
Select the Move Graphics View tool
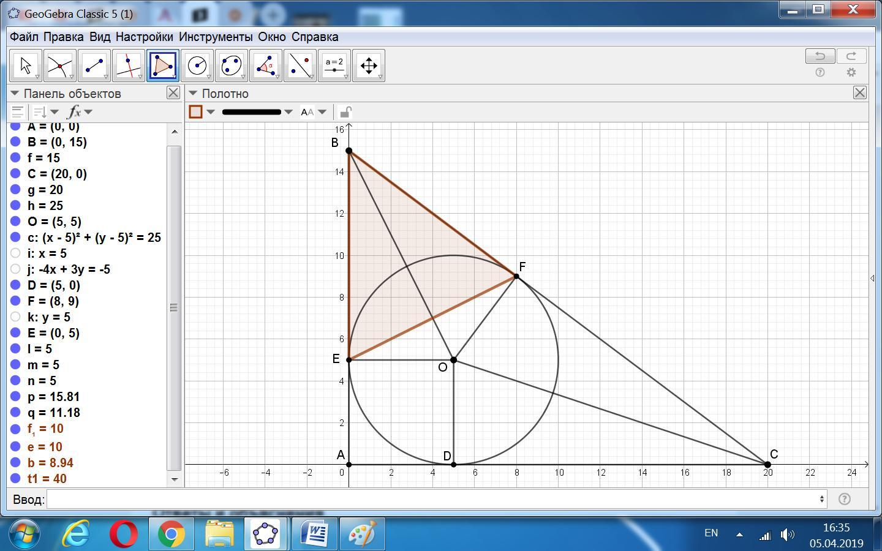369,66
